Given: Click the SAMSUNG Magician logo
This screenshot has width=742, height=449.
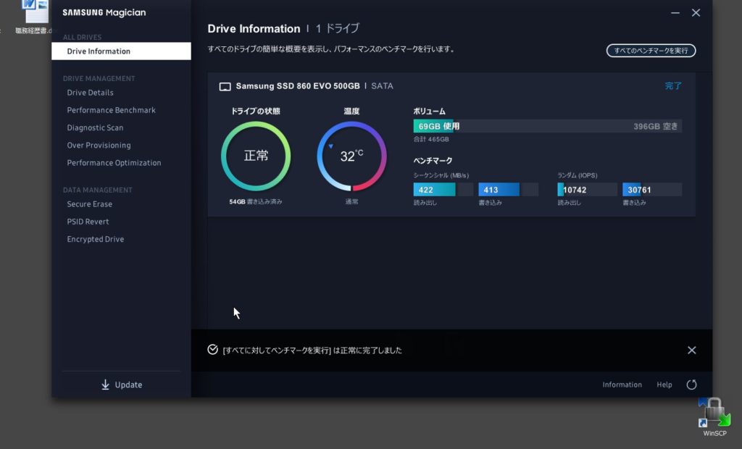Looking at the screenshot, I should 104,13.
